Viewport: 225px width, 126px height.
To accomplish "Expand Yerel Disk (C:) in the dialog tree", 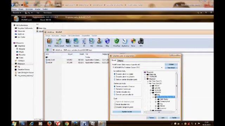I will pyautogui.click(x=148, y=81).
